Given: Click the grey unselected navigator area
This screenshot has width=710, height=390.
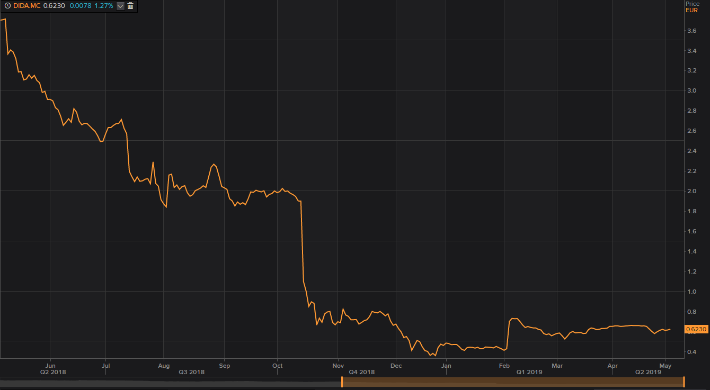Looking at the screenshot, I should (170, 382).
